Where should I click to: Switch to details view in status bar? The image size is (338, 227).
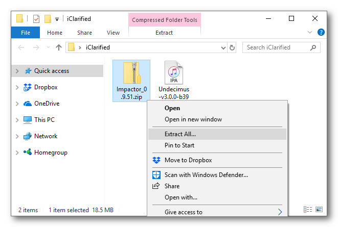click(308, 210)
